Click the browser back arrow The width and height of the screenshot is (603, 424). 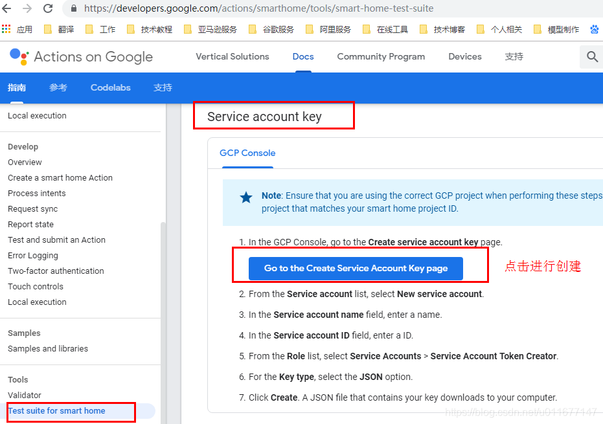click(x=6, y=8)
